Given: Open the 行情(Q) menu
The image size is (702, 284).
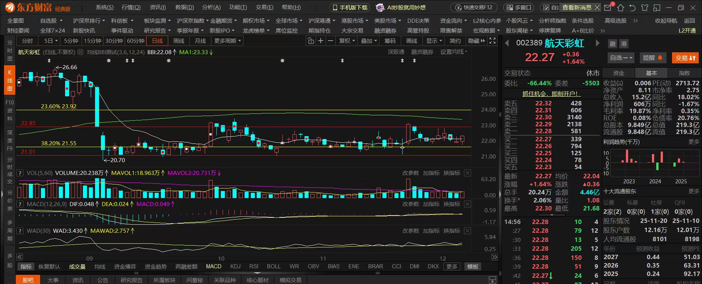Looking at the screenshot, I should click(x=131, y=7).
